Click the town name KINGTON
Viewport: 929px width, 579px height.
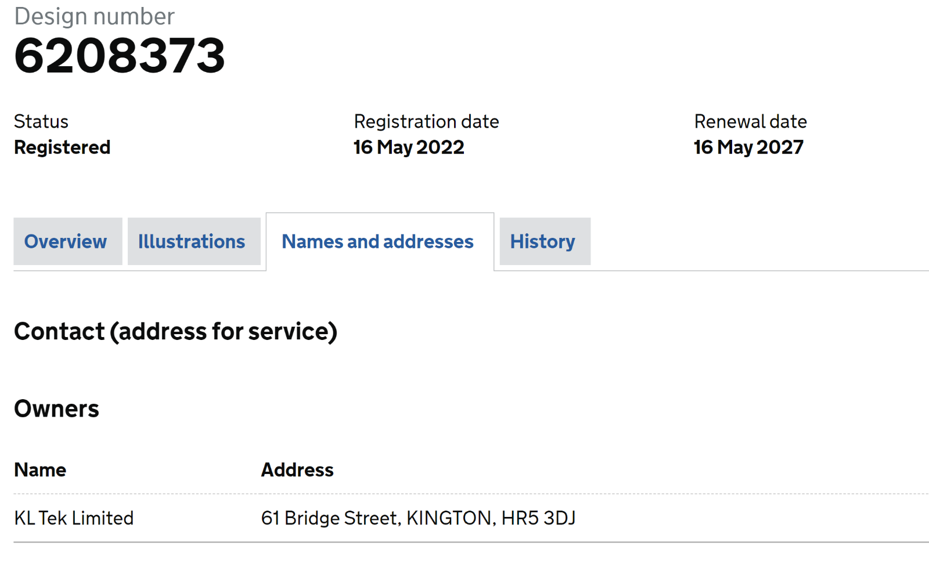click(x=450, y=518)
